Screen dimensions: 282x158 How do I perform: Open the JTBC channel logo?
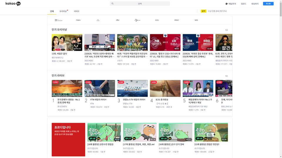[x=117, y=20]
